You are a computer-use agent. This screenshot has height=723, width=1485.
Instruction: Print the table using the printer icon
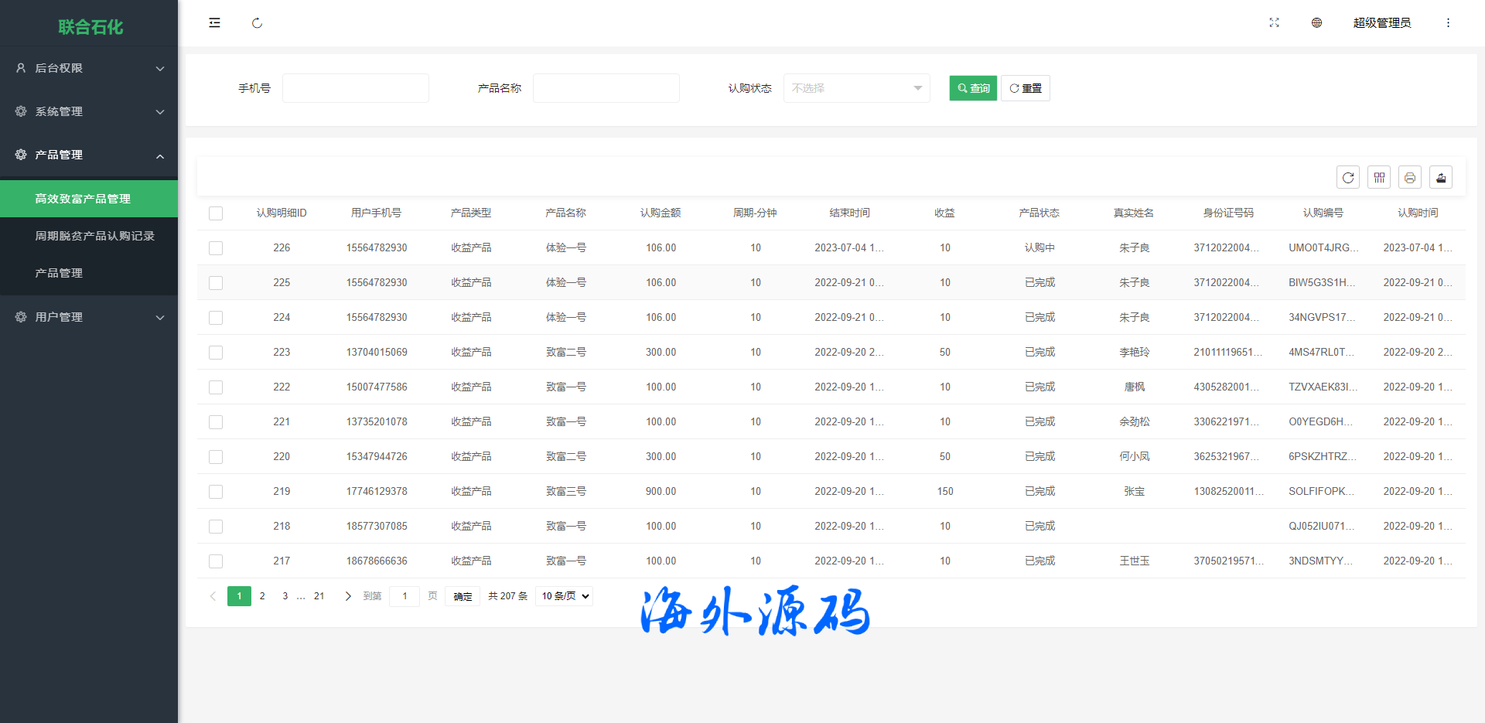pos(1410,178)
